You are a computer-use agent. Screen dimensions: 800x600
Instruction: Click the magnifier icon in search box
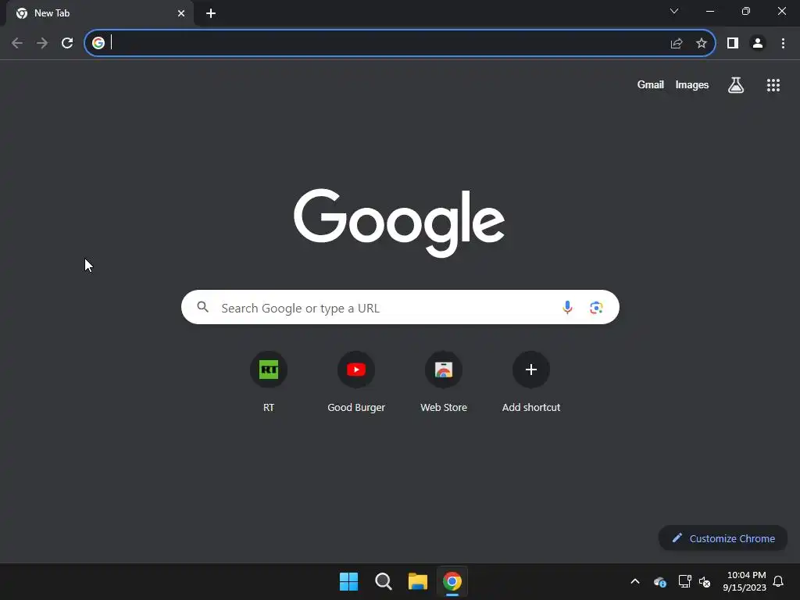tap(203, 307)
